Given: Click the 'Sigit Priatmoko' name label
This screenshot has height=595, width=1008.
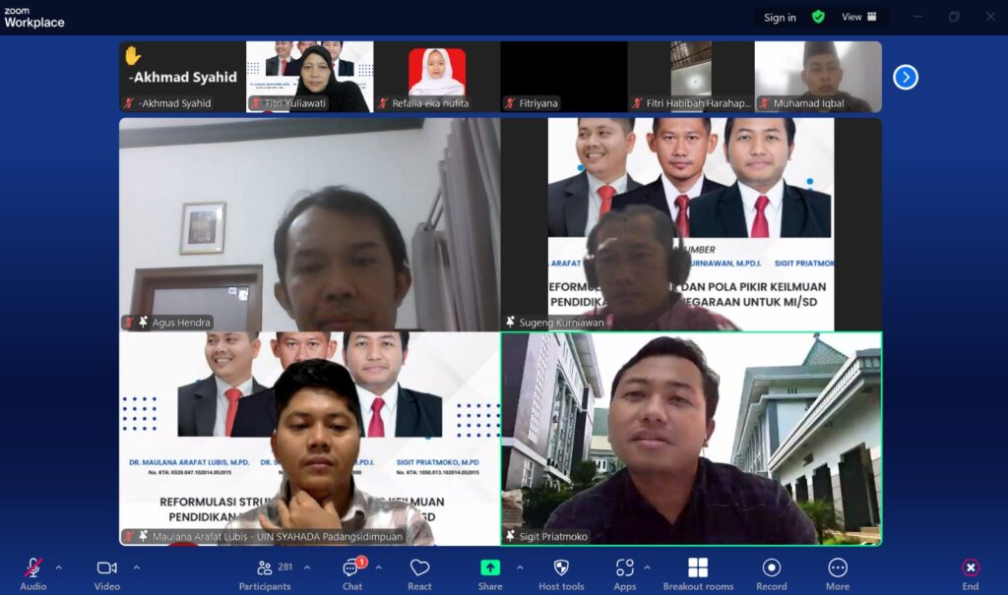Looking at the screenshot, I should point(553,536).
